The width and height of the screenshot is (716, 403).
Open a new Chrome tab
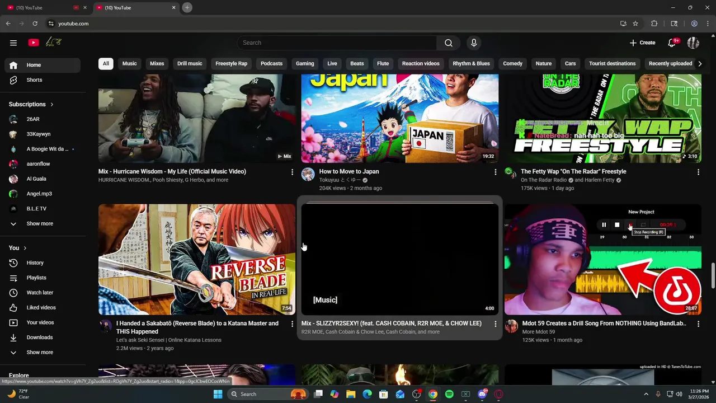pyautogui.click(x=187, y=8)
